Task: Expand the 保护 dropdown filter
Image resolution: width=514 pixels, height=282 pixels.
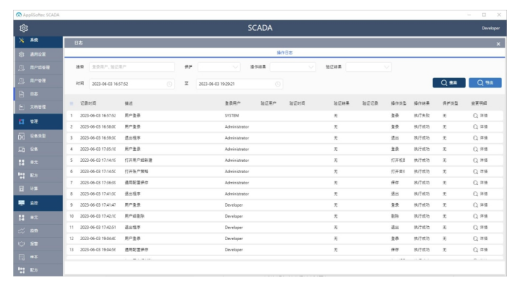Action: pyautogui.click(x=220, y=67)
